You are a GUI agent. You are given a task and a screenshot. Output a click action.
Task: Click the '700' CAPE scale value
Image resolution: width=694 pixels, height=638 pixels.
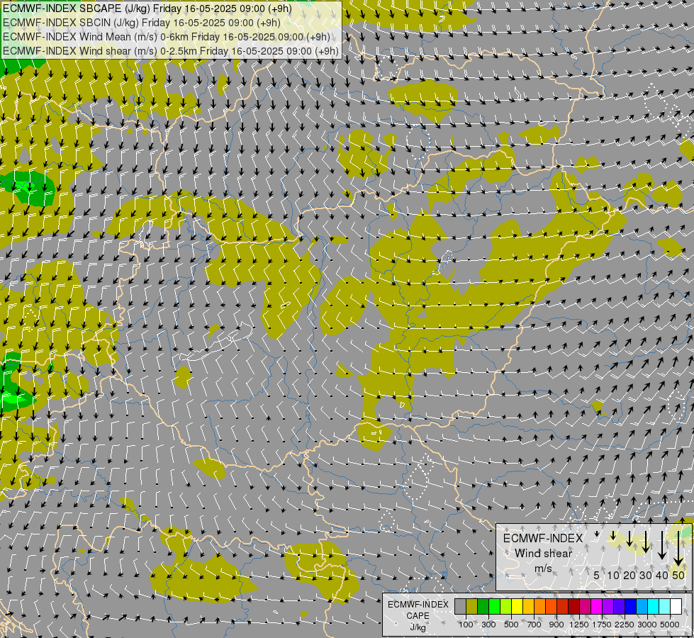tap(535, 625)
